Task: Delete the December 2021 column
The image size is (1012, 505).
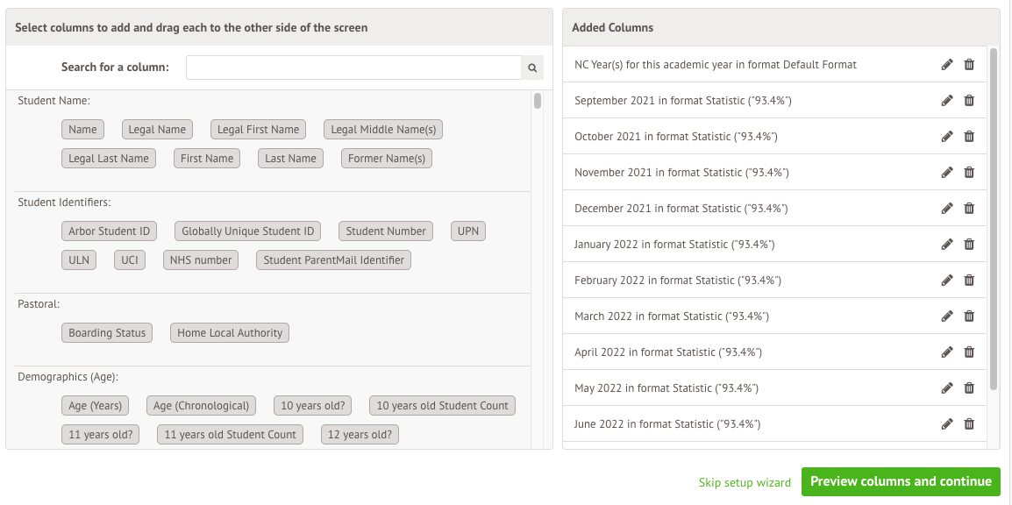Action: 969,209
